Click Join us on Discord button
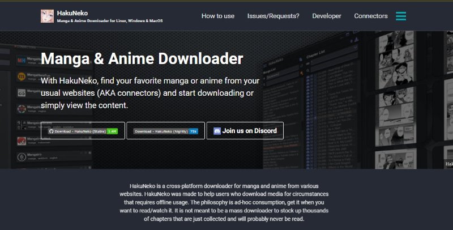Image resolution: width=453 pixels, height=230 pixels. 245,131
